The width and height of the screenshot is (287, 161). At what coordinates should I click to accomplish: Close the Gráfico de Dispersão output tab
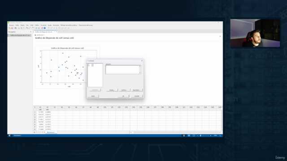(x=56, y=32)
